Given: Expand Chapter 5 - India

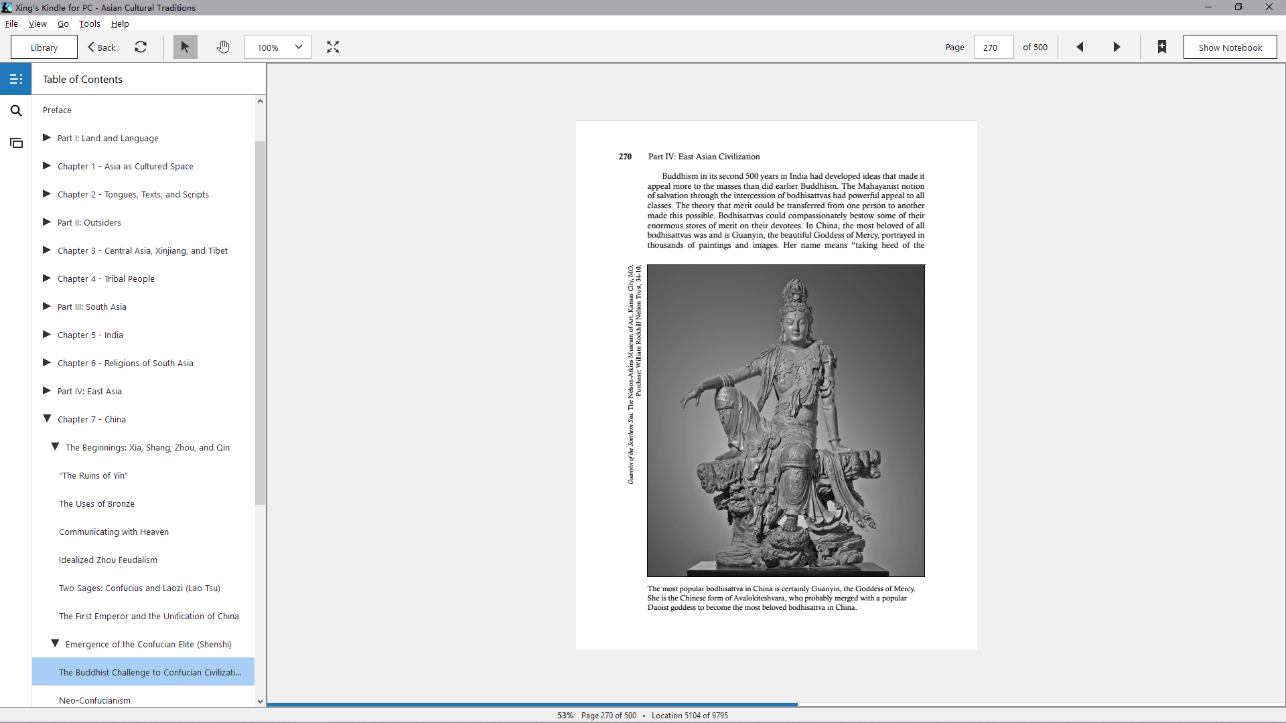Looking at the screenshot, I should point(47,335).
